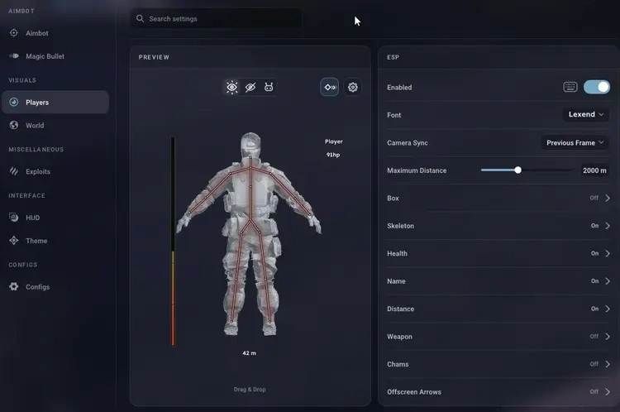
Task: Click the Maximum Distance slider track
Action: coord(527,170)
